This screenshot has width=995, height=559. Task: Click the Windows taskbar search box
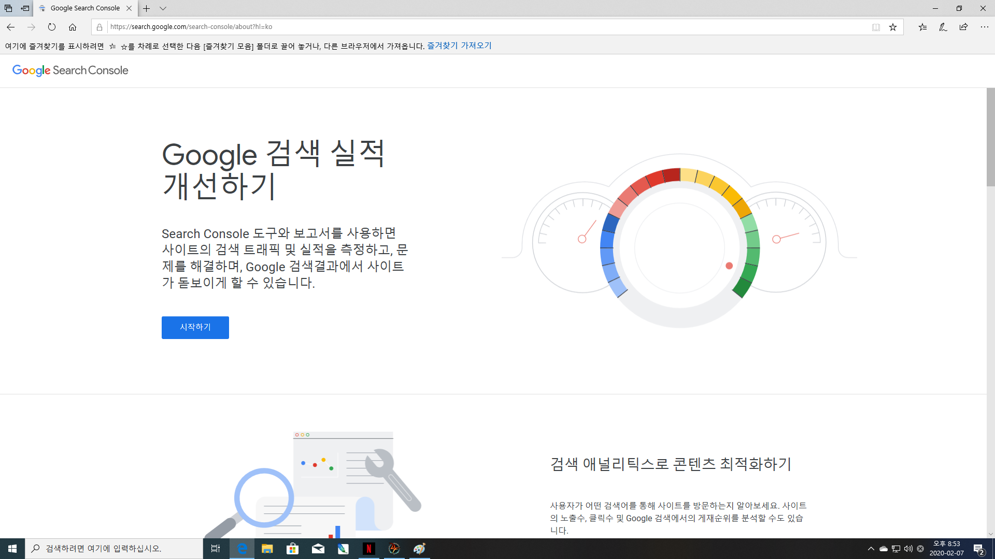pos(114,549)
